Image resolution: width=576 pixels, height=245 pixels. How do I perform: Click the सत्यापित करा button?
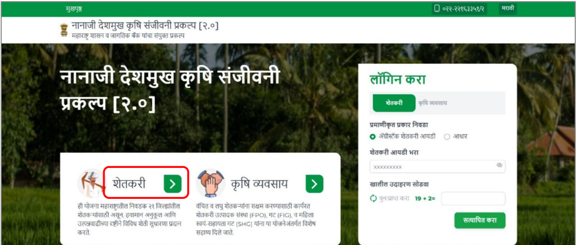point(480,220)
